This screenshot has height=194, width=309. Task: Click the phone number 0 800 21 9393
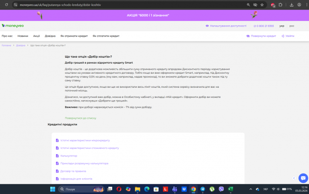click(264, 26)
